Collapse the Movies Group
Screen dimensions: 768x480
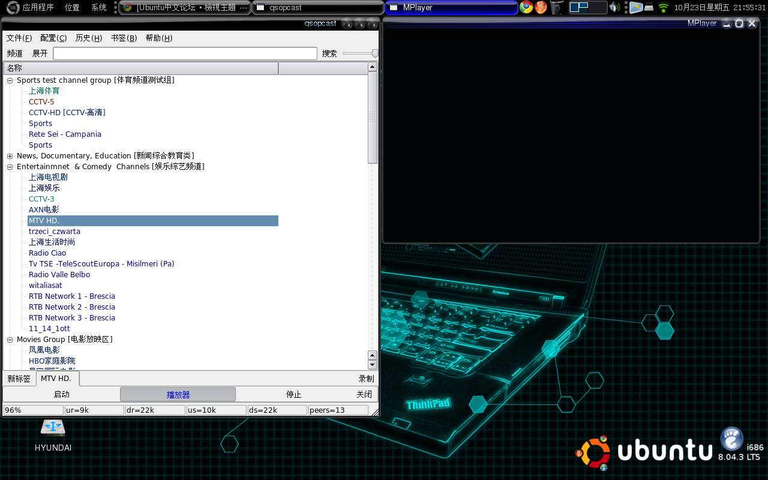coord(10,340)
